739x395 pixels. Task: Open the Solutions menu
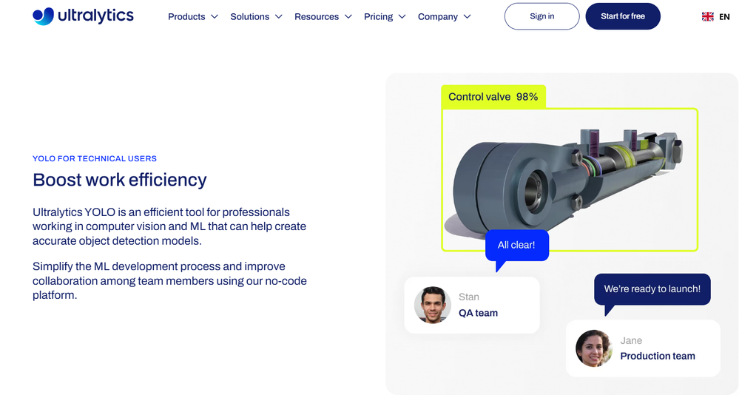point(250,16)
